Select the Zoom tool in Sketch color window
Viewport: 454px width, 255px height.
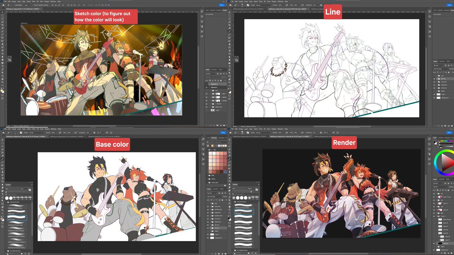coord(2,82)
